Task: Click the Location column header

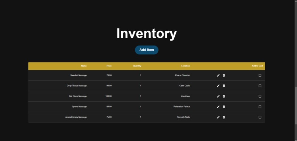Action: pyautogui.click(x=185, y=66)
